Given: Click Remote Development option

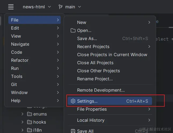Looking at the screenshot, I should (101, 90).
